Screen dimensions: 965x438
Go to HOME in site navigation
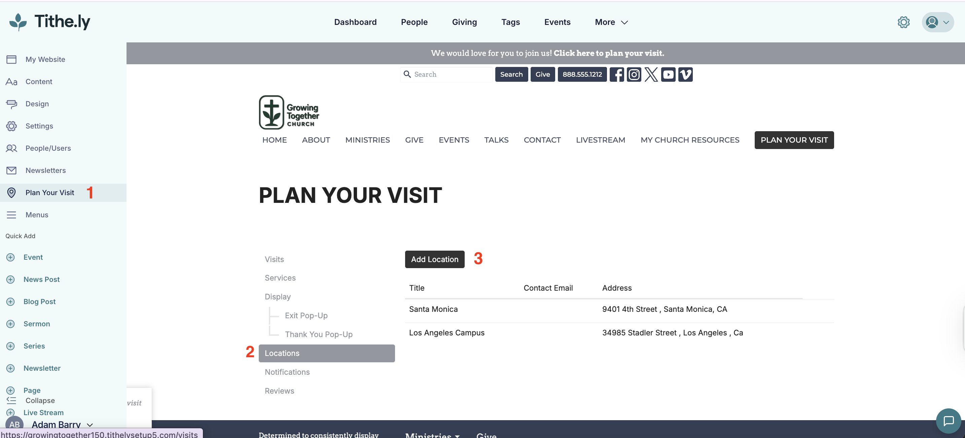[x=274, y=140]
